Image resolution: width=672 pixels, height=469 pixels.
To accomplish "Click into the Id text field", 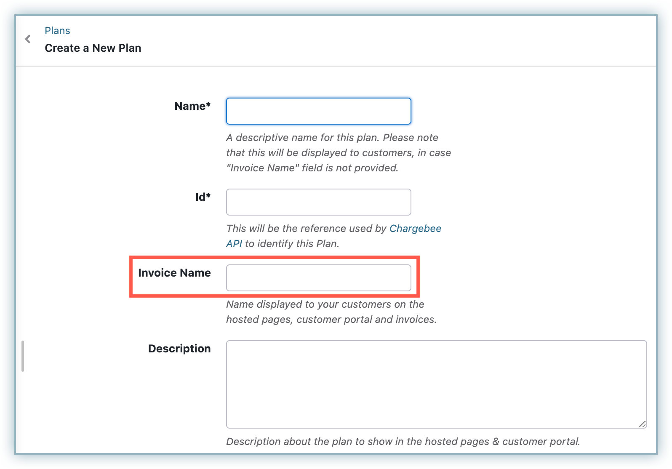I will 318,202.
